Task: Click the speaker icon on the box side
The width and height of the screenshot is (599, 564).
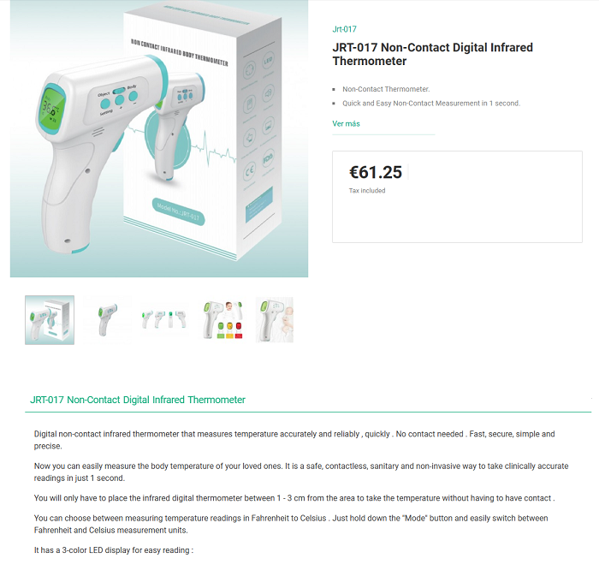Action: pos(268,92)
